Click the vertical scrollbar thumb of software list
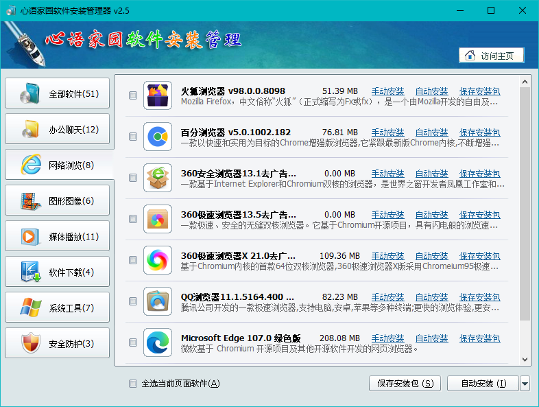Viewport: 539px width, 407px height. pyautogui.click(x=525, y=204)
